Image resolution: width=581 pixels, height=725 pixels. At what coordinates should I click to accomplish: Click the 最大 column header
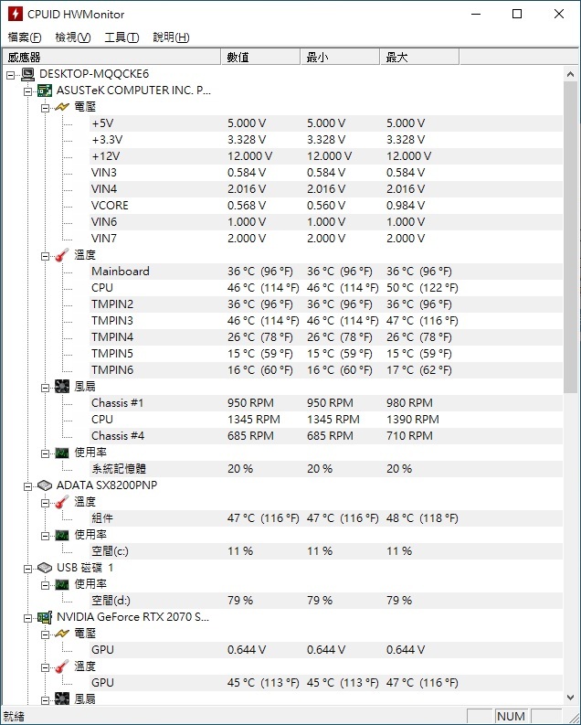[x=420, y=58]
